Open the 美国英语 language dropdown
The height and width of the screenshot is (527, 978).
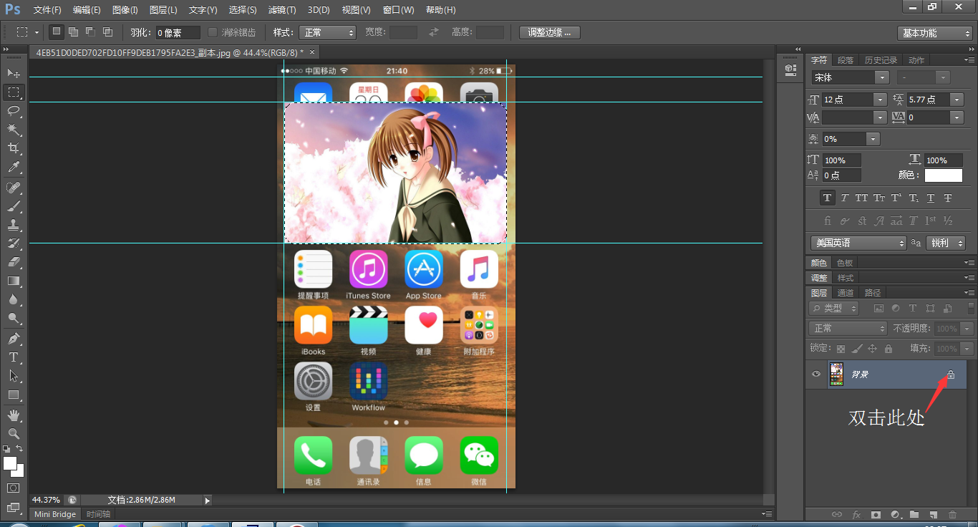point(858,243)
